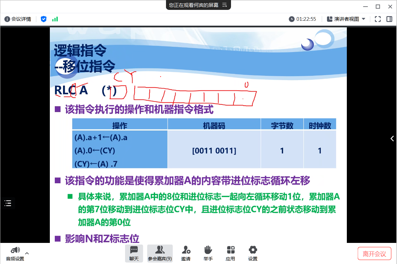Screen dimensions: 397x264
Task: Show participants list 参会嘉宾(9)
Action: coord(160,253)
